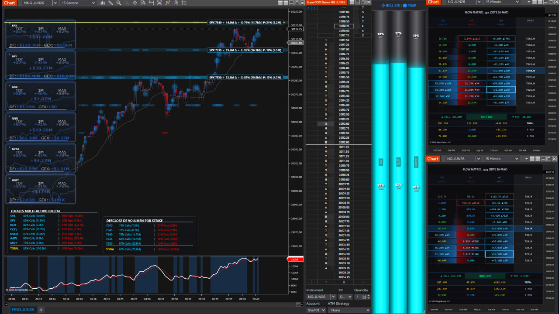Open the ATM Strategy None dropdown
559x314 pixels.
[349, 310]
